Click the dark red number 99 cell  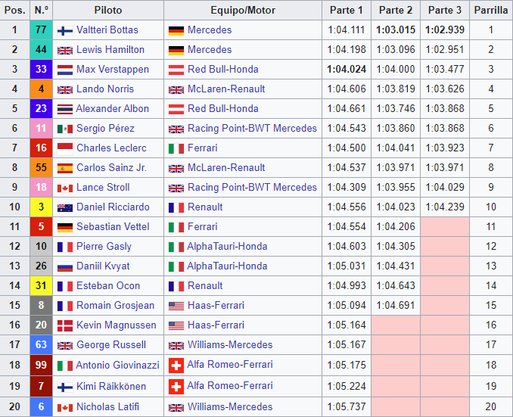coord(41,365)
